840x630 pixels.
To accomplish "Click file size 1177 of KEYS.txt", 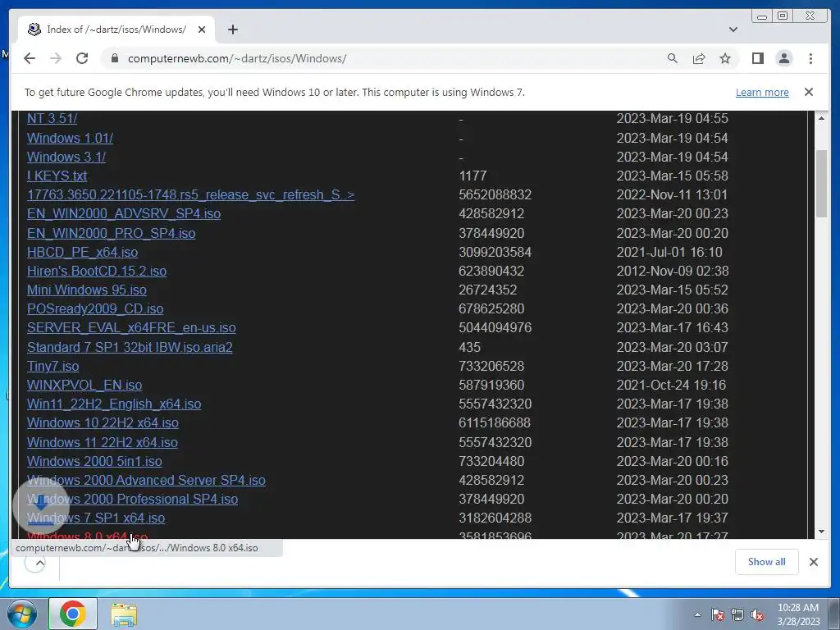I will [472, 176].
